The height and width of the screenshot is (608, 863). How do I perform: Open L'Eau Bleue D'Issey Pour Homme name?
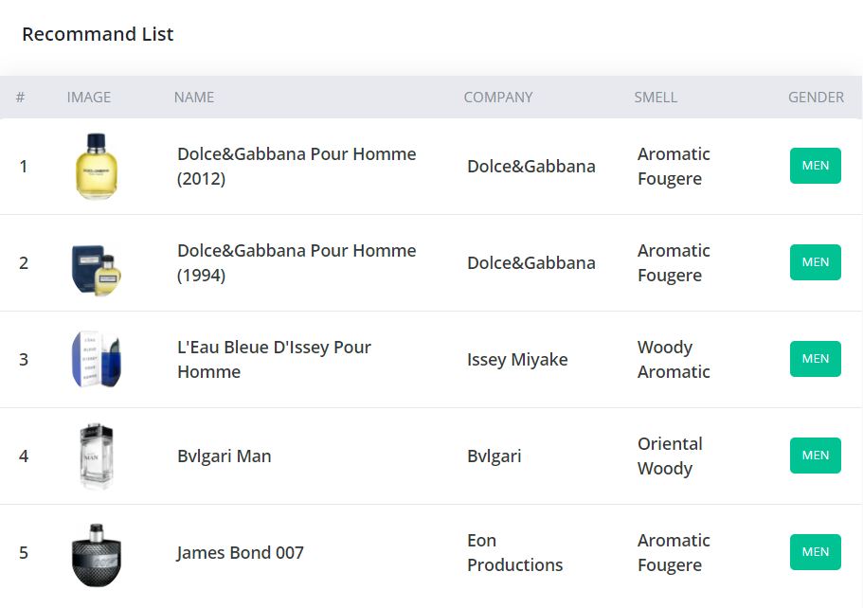(x=274, y=360)
